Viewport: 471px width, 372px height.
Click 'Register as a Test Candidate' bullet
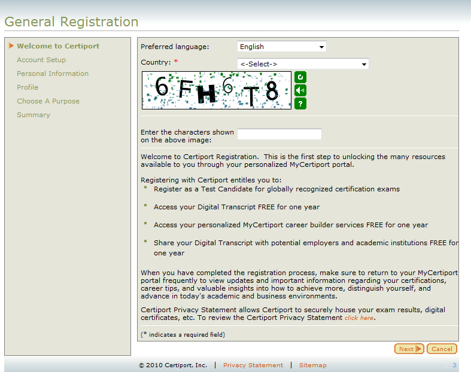click(x=276, y=189)
